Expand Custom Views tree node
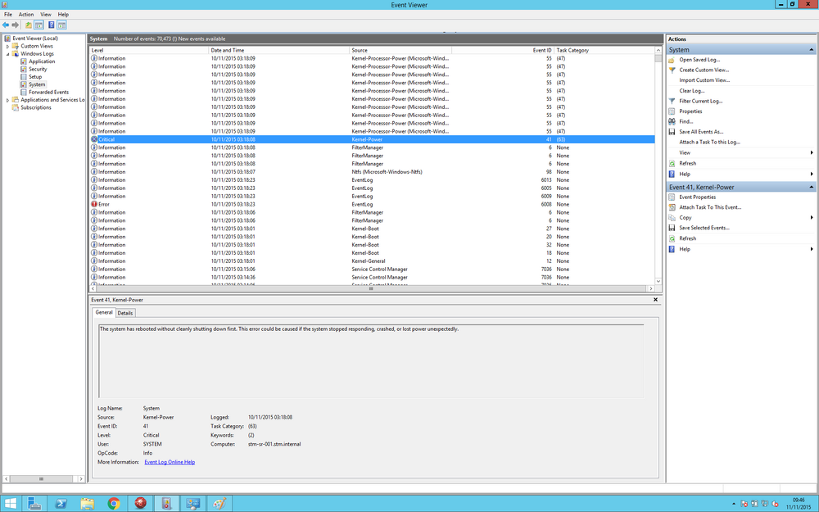The height and width of the screenshot is (512, 819). [x=7, y=47]
